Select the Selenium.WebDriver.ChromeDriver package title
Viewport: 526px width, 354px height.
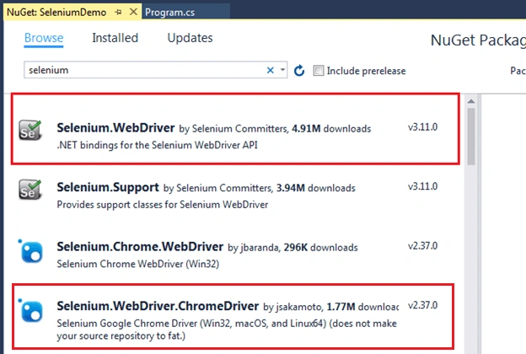pyautogui.click(x=158, y=306)
